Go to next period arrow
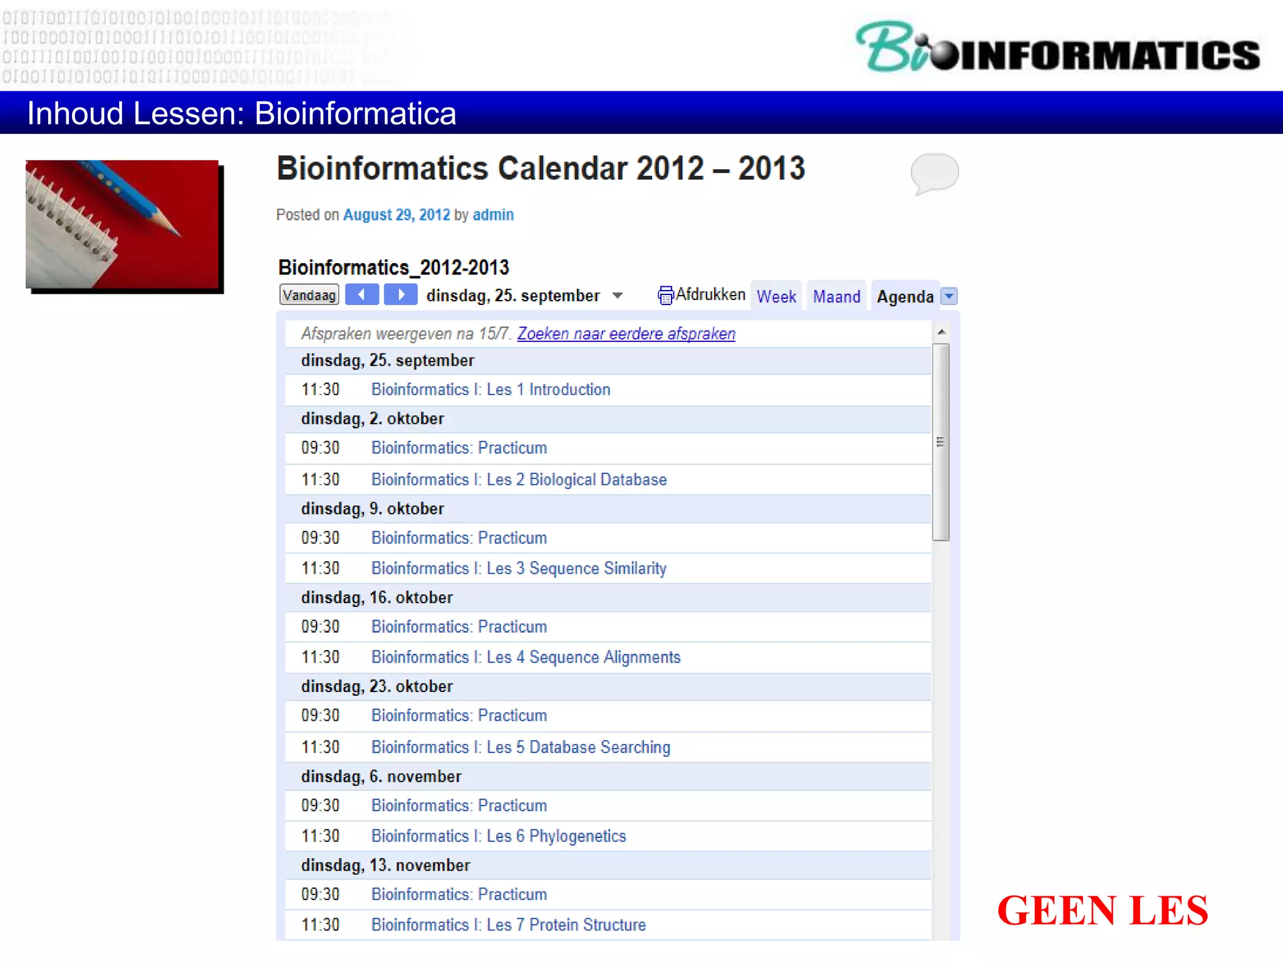 point(401,294)
